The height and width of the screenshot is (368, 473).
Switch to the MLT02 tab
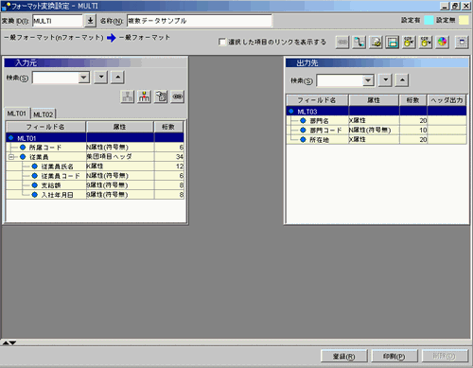click(44, 114)
